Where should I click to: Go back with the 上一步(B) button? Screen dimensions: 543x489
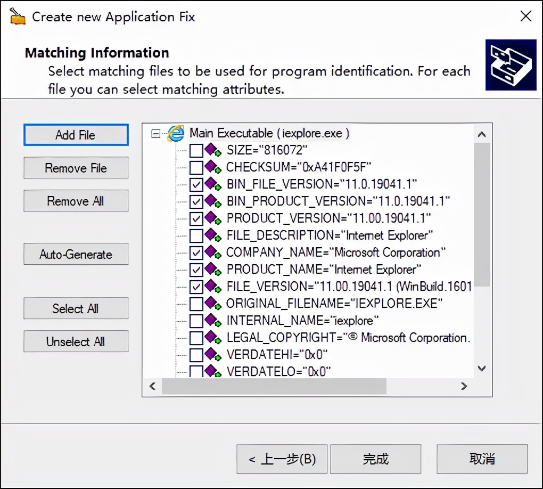282,459
